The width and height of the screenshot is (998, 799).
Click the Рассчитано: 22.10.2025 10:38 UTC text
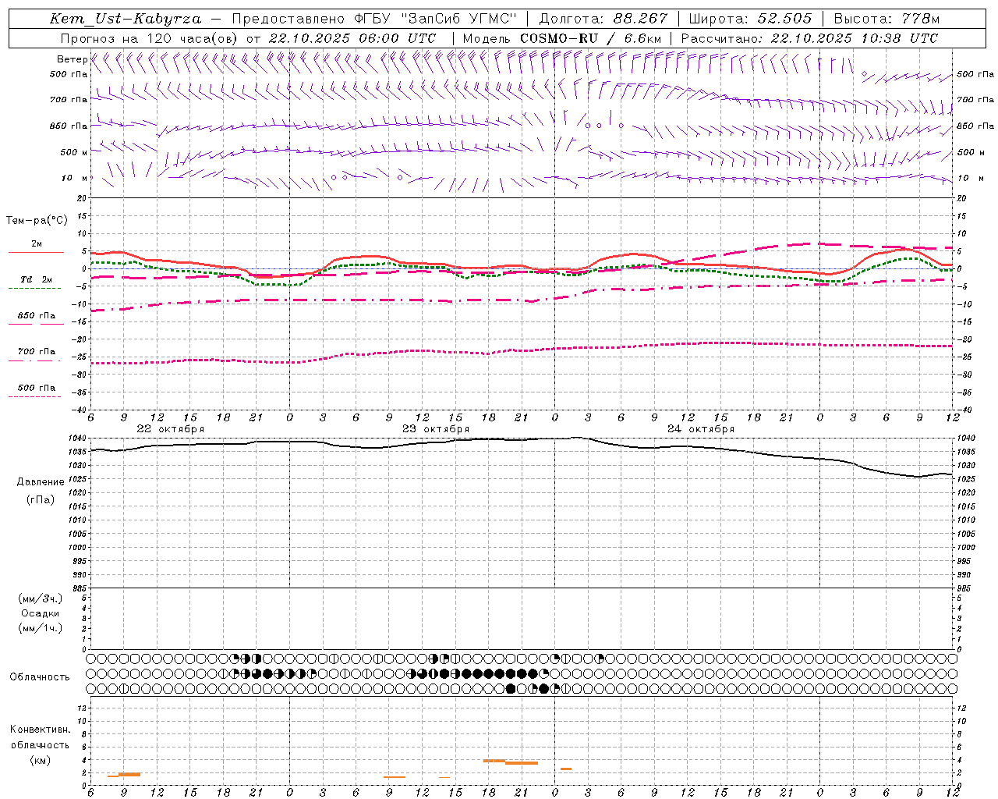pyautogui.click(x=809, y=38)
